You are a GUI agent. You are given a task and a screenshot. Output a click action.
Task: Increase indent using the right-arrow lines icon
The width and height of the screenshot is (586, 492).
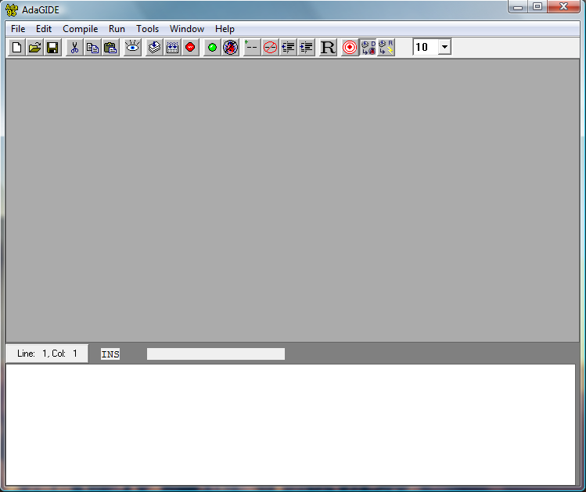point(306,48)
